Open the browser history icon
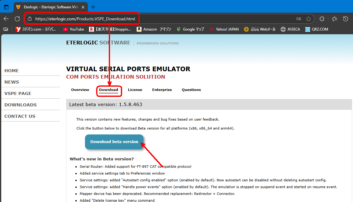The height and width of the screenshot is (202, 353). [x=346, y=19]
